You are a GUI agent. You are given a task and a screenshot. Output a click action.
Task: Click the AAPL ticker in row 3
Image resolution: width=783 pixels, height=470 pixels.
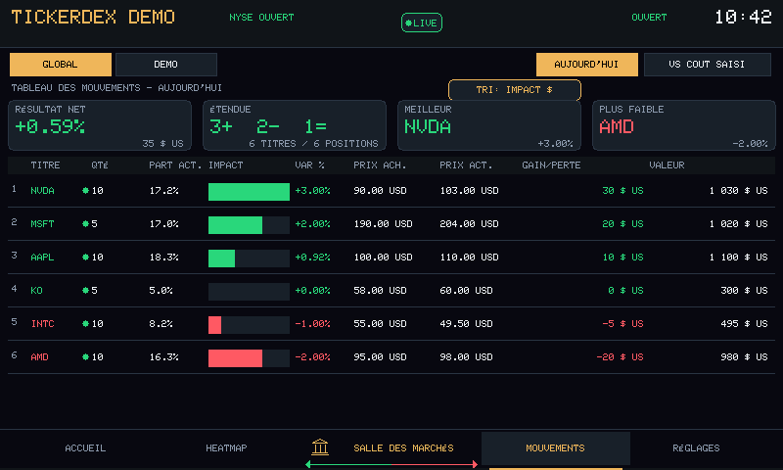coord(42,258)
